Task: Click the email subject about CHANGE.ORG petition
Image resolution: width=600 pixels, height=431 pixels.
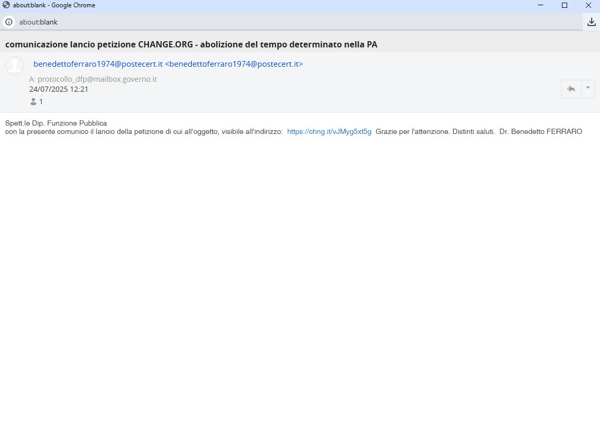Action: (191, 44)
